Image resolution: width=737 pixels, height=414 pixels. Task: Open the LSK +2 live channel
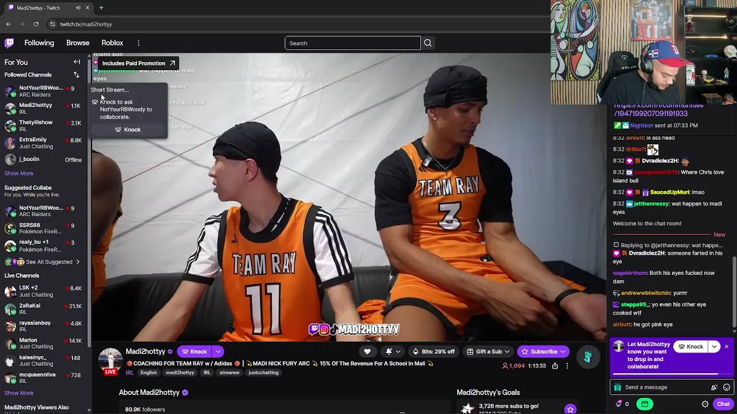[x=43, y=292]
